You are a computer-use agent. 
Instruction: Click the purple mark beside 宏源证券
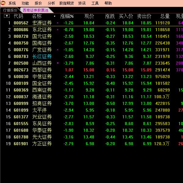[x=58, y=23]
